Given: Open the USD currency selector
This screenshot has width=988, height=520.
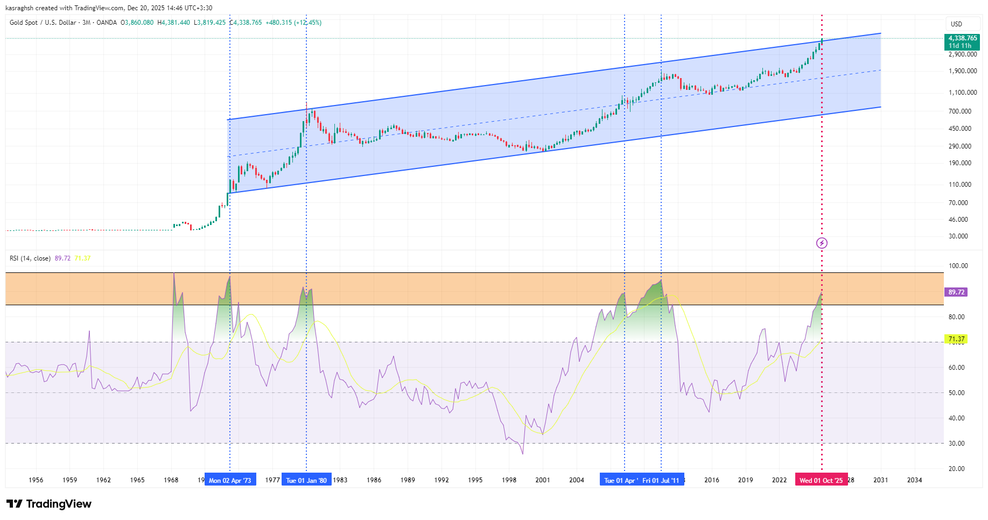Looking at the screenshot, I should (x=956, y=24).
